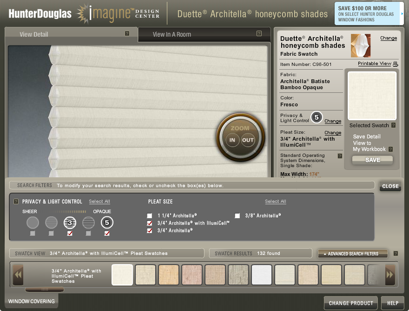
Task: Click the Imagine Design Center logo
Action: tap(118, 13)
